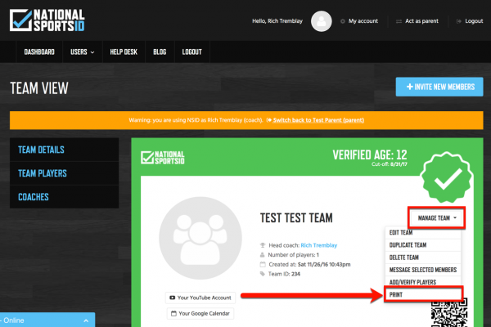Open Manage Team dropdown
This screenshot has width=491, height=327.
pos(436,217)
